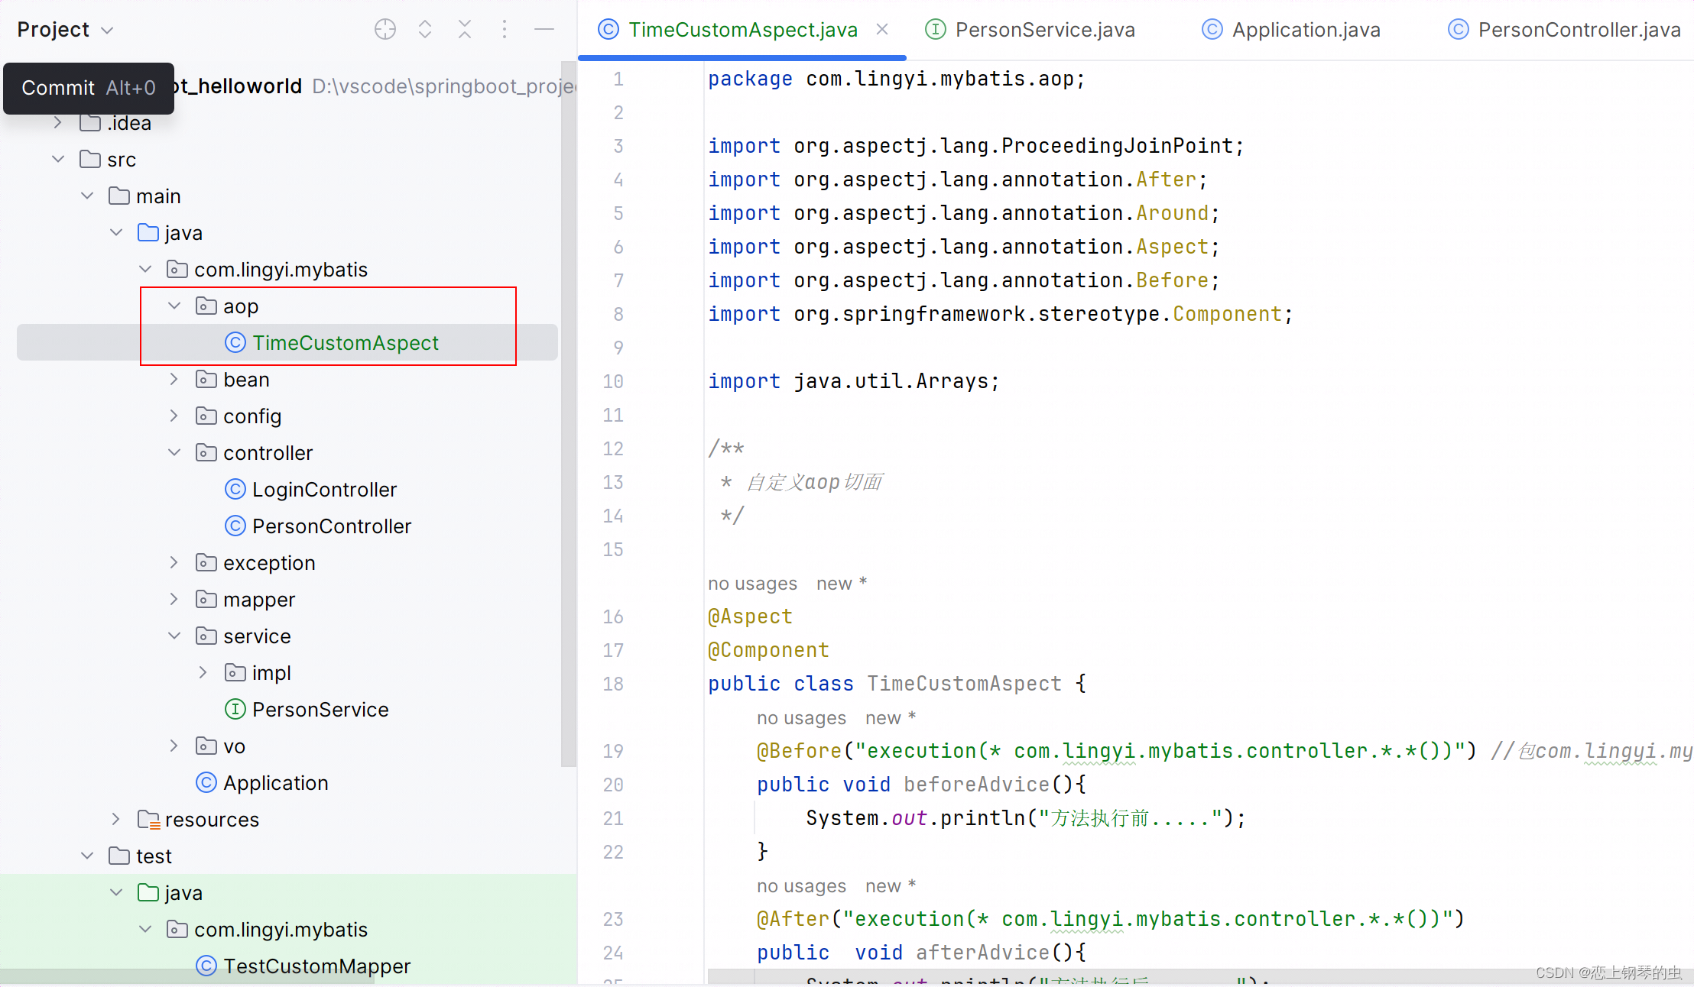Open TimeCustomAspect.java file
Image resolution: width=1694 pixels, height=987 pixels.
[x=346, y=343]
